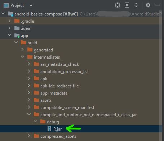Viewport: 164px width, 141px height.
Task: Select the 'debug' folder name
Action: [53, 122]
